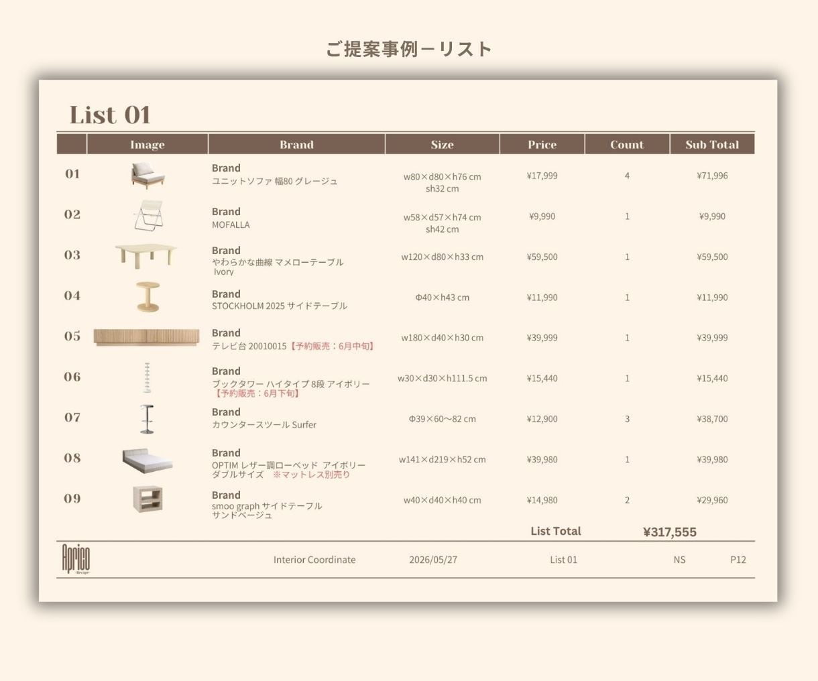This screenshot has height=681, width=818.
Task: Click the size w120×d80×h33 cm
Action: (x=443, y=257)
